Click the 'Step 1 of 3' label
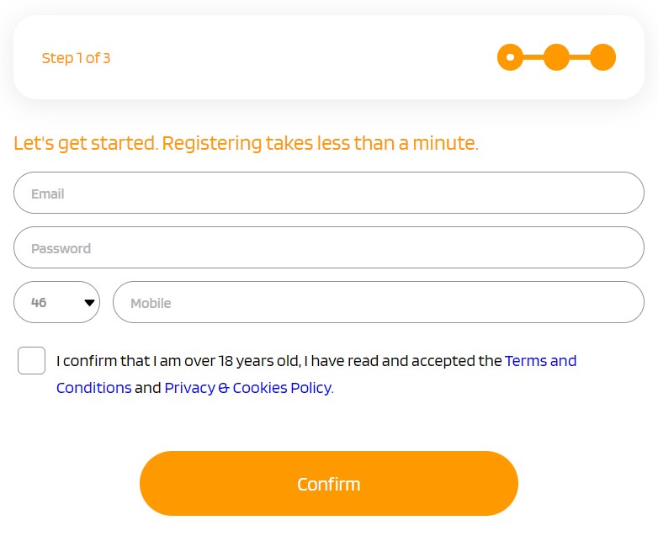 point(76,58)
